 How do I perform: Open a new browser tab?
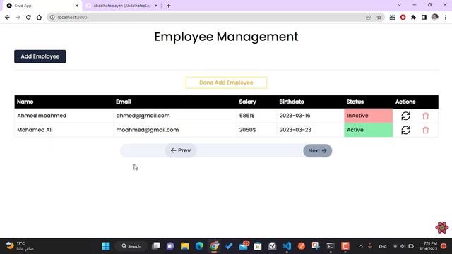click(x=169, y=6)
